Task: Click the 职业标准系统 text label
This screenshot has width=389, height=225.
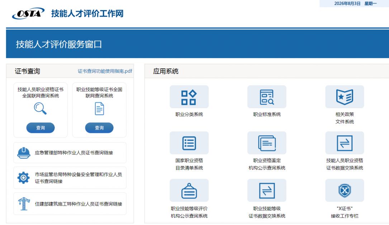Action: pos(267,115)
